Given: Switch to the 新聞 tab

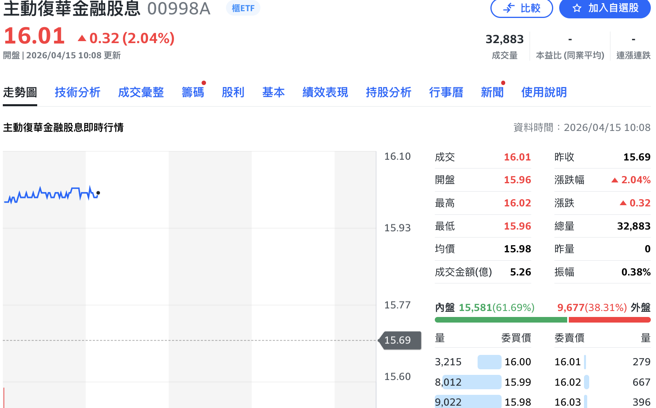Looking at the screenshot, I should (492, 93).
